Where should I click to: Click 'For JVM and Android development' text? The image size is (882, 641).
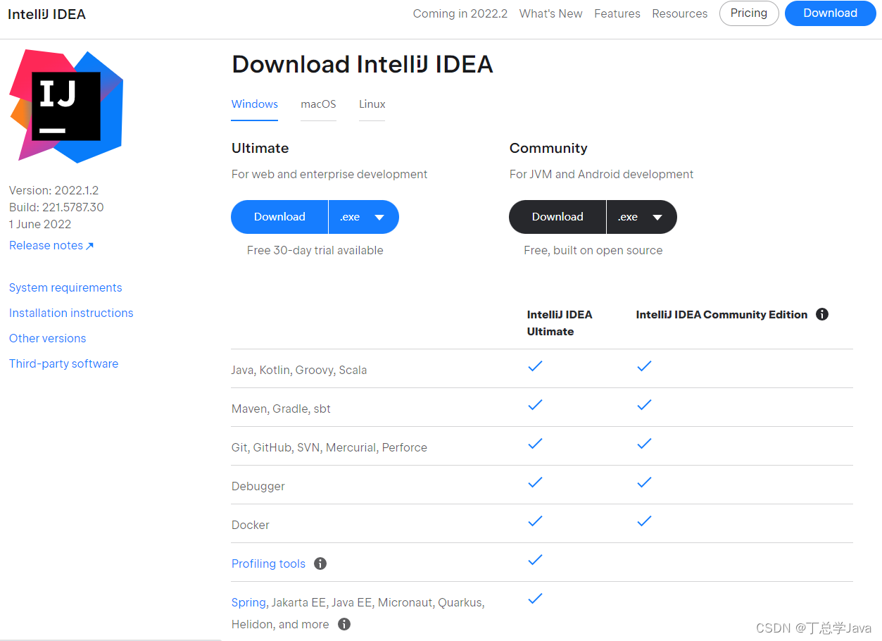click(602, 174)
